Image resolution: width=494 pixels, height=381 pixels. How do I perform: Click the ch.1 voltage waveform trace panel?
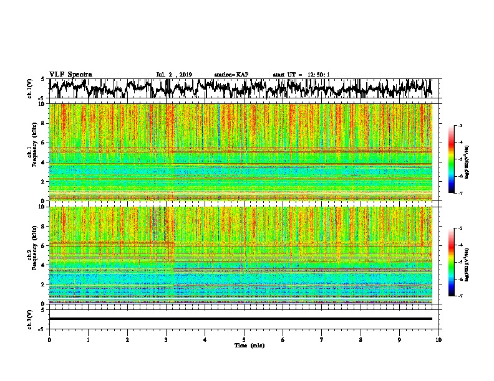244,88
